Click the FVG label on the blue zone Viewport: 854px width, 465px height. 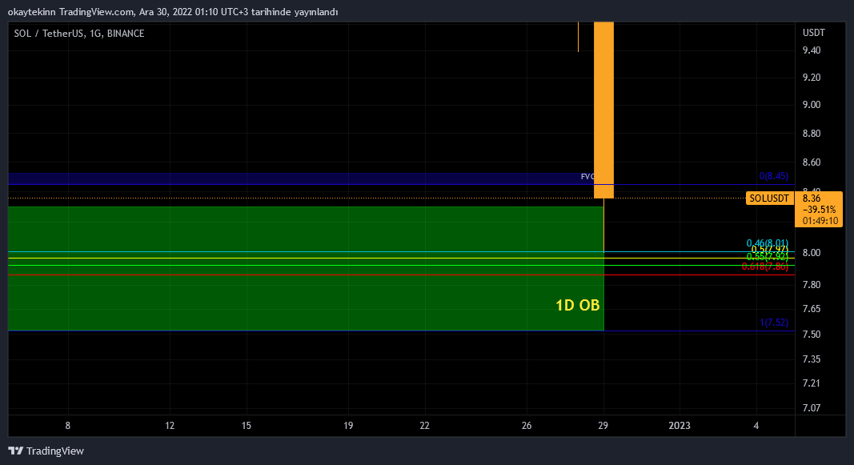pos(587,176)
